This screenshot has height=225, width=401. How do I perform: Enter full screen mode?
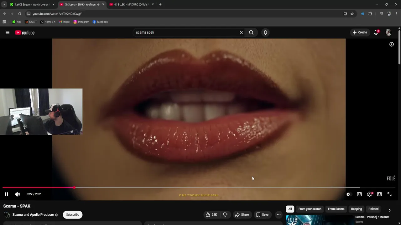click(x=389, y=194)
